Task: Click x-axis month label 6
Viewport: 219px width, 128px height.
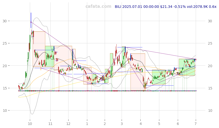Action: coord(178,124)
